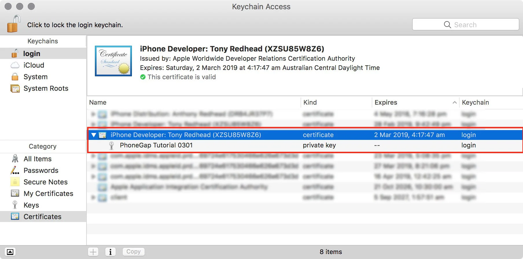Click the System keychain lock icon
523x259 pixels.
tap(15, 77)
